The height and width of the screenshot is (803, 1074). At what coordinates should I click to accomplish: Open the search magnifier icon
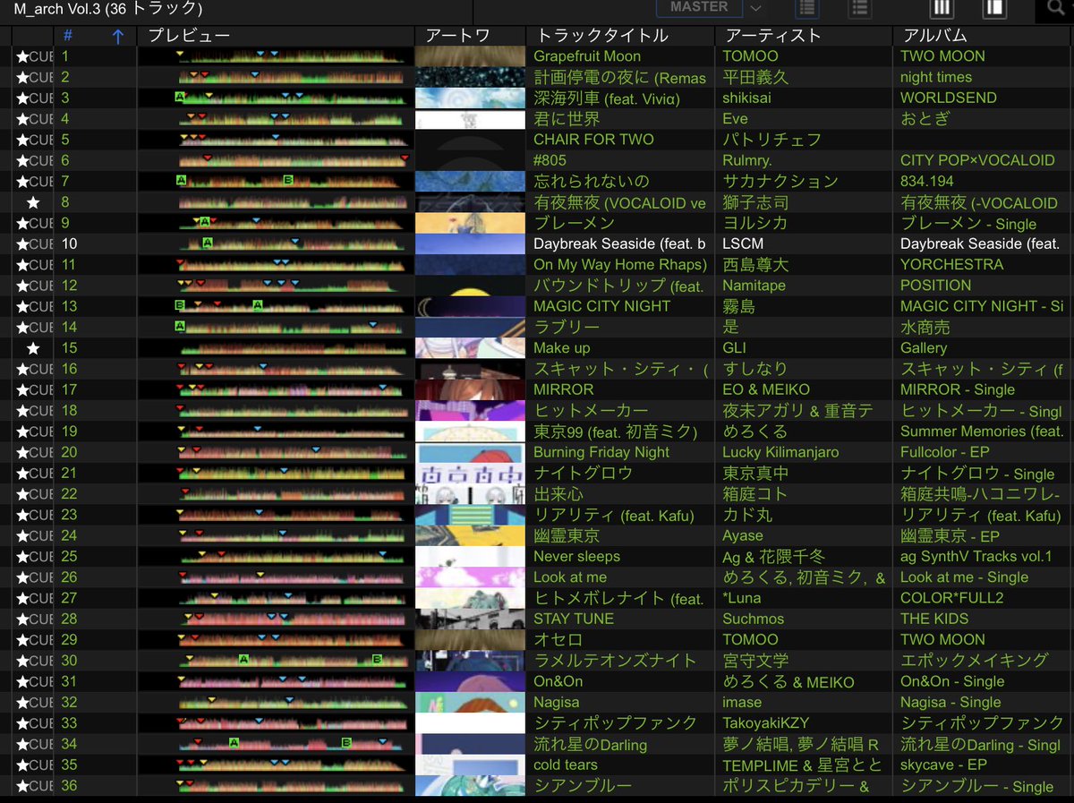click(1054, 9)
